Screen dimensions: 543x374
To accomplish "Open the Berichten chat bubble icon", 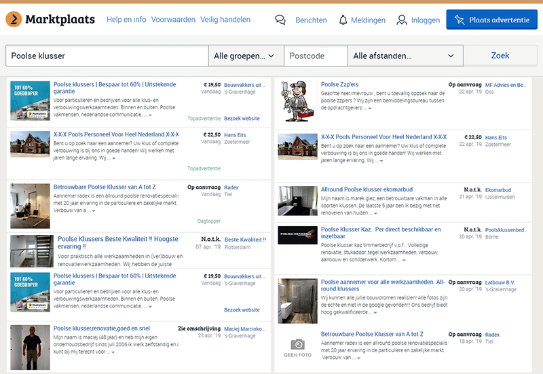I will pos(280,20).
